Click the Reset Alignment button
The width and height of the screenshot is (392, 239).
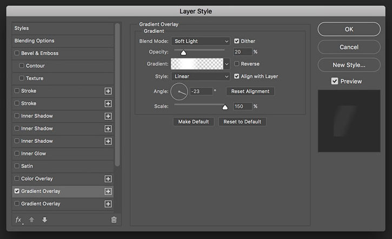point(250,91)
